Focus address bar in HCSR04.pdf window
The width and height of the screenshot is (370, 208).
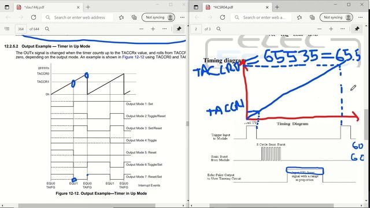tap(261, 17)
